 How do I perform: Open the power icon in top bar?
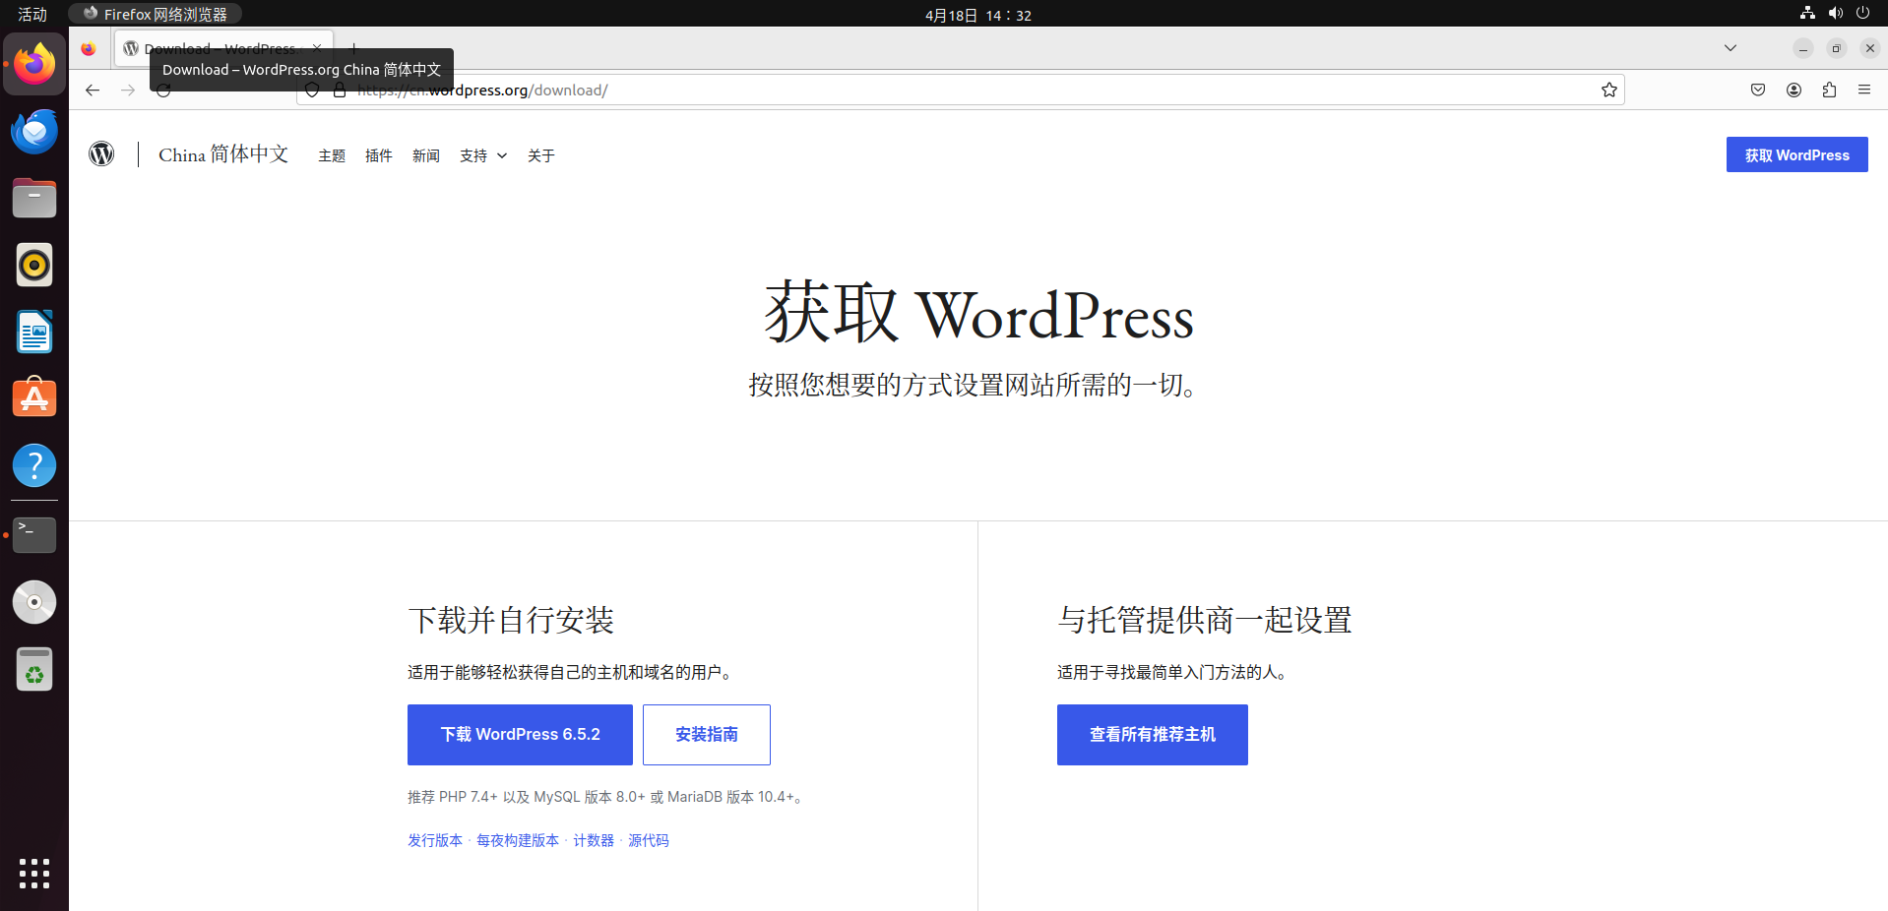pos(1862,14)
